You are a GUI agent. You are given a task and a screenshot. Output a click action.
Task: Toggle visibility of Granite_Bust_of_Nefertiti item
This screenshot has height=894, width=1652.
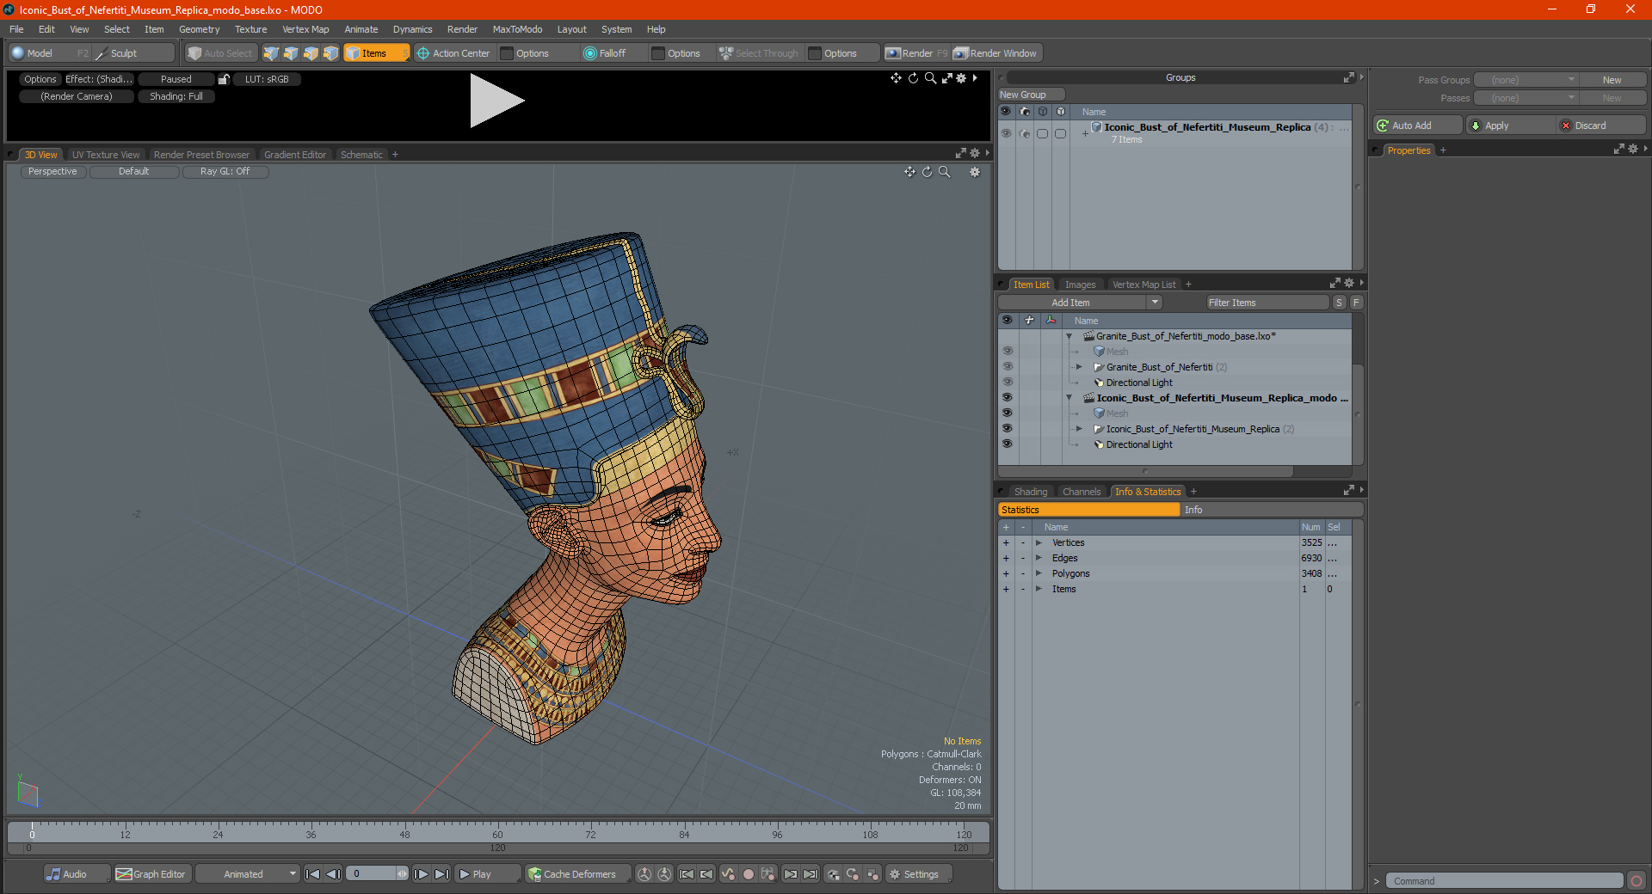coord(1007,367)
